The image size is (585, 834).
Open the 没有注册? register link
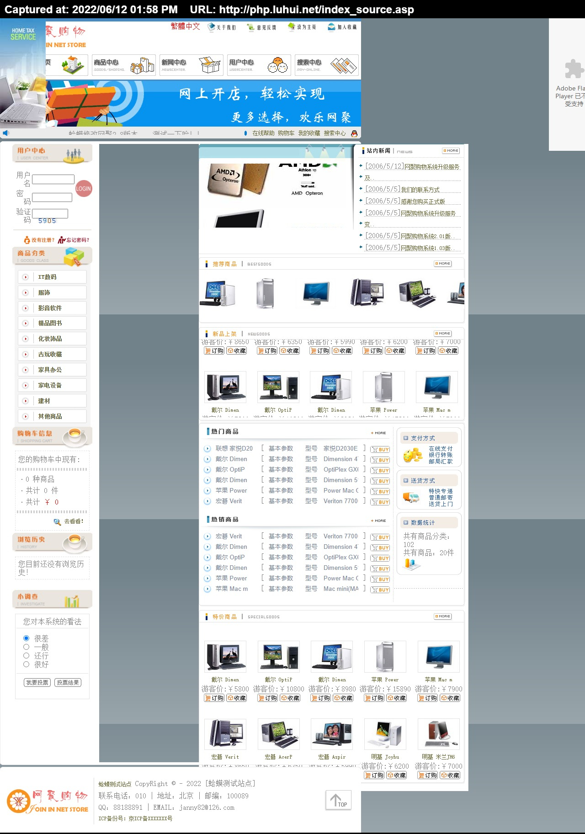point(39,240)
